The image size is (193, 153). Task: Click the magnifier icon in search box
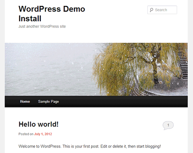click(152, 10)
